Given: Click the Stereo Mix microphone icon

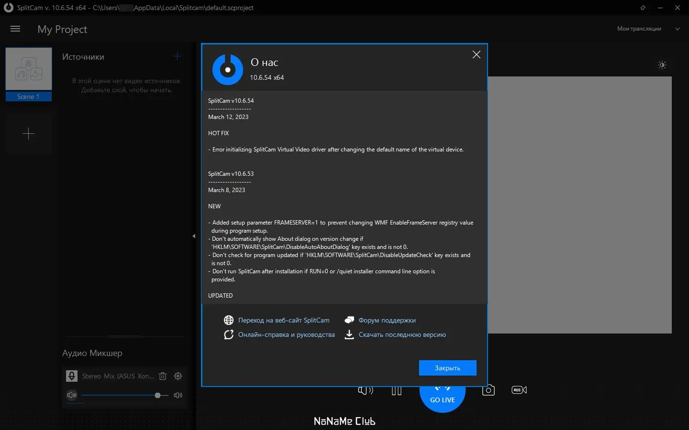Looking at the screenshot, I should pos(72,376).
